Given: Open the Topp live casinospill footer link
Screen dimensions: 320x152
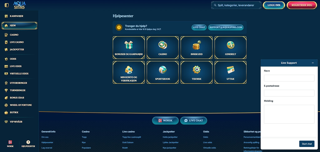Looking at the screenshot, I should (132, 137).
